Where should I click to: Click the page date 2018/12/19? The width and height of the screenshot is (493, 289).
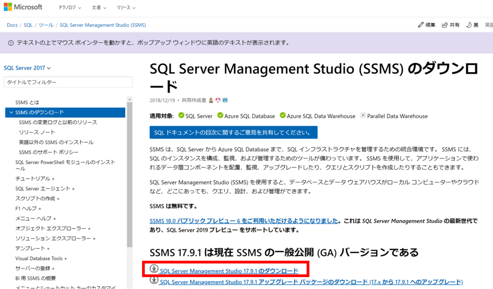tap(162, 100)
